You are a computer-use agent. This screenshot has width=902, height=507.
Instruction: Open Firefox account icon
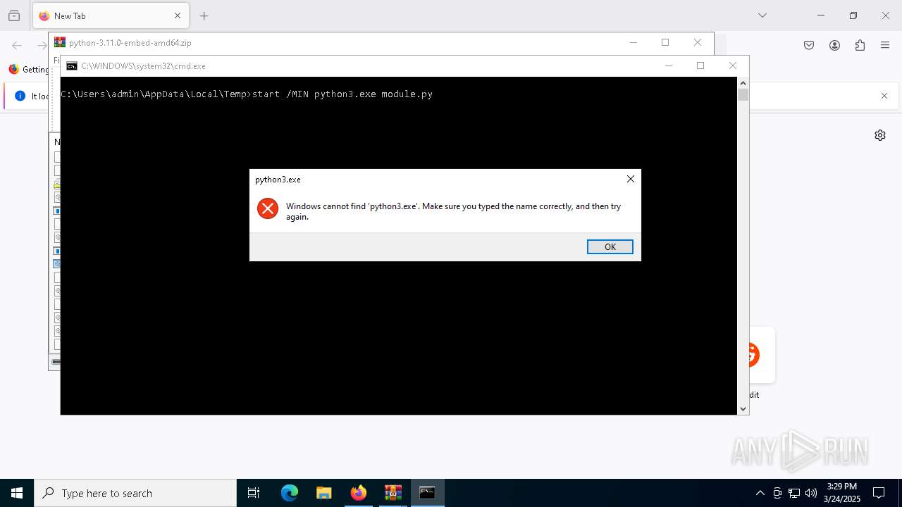coord(834,45)
